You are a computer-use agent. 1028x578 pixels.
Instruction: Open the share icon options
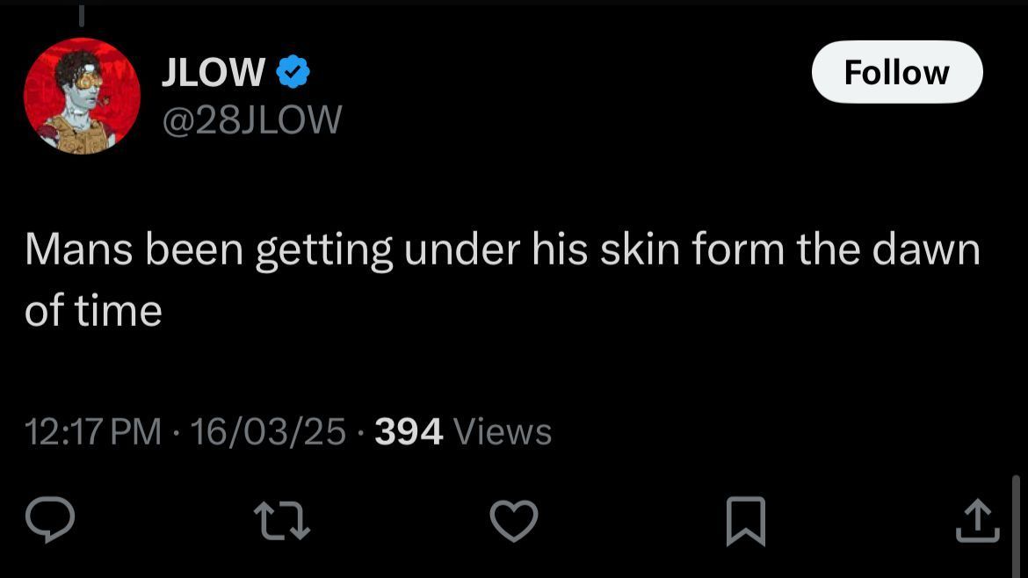[977, 520]
